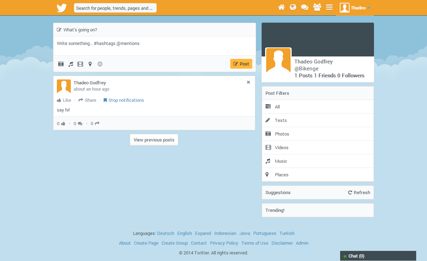Open the friends group icon in header
The image size is (427, 261).
tap(317, 7)
